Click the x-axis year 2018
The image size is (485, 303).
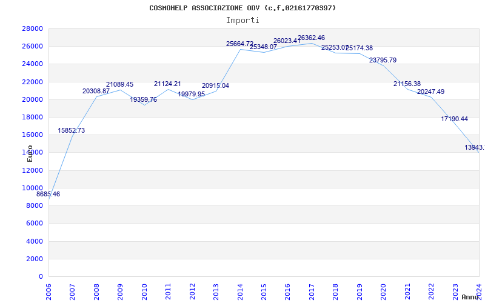[336, 291]
